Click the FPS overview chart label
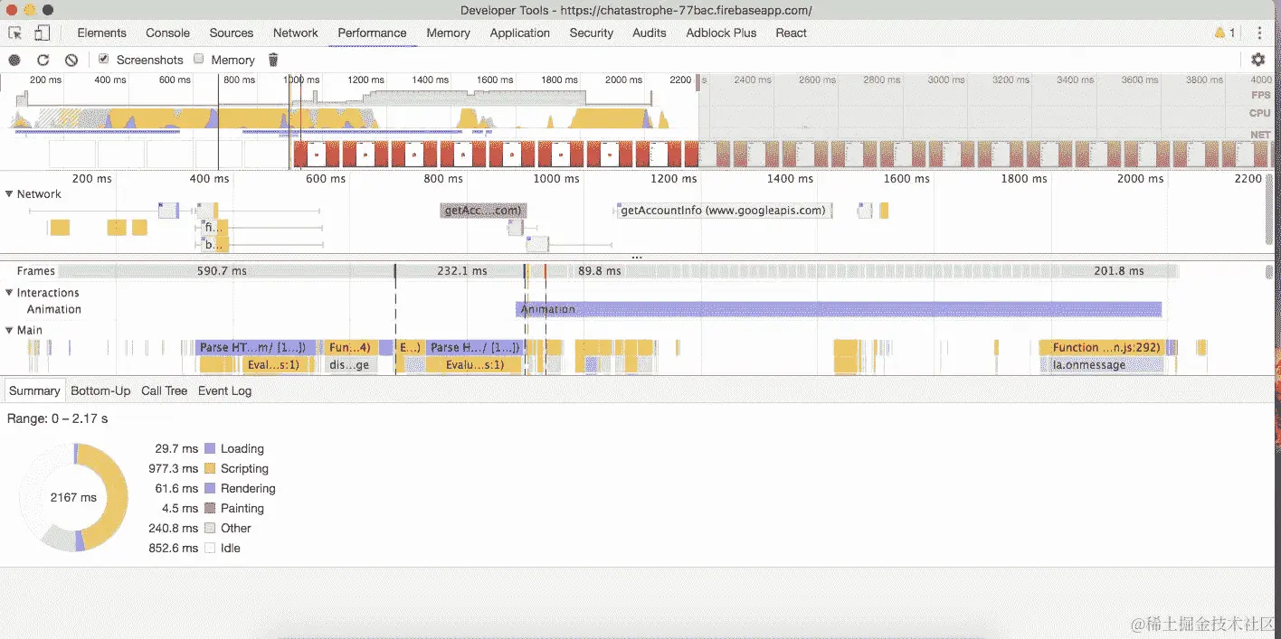 (1260, 95)
